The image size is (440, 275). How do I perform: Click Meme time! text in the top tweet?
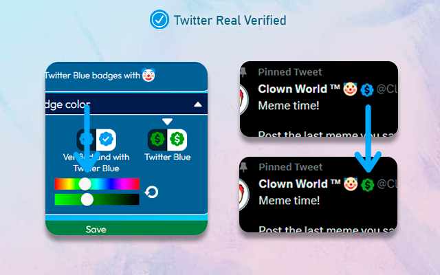pos(289,106)
